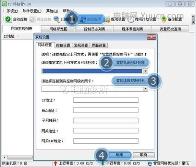Expand the 上网方式 network environment dropdown
This screenshot has height=167, width=196.
[x=146, y=71]
